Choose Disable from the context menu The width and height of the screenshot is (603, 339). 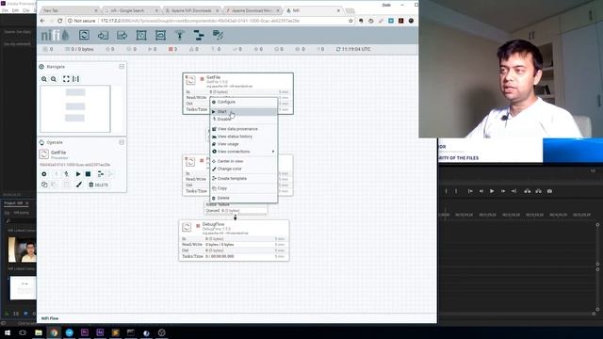pyautogui.click(x=244, y=120)
